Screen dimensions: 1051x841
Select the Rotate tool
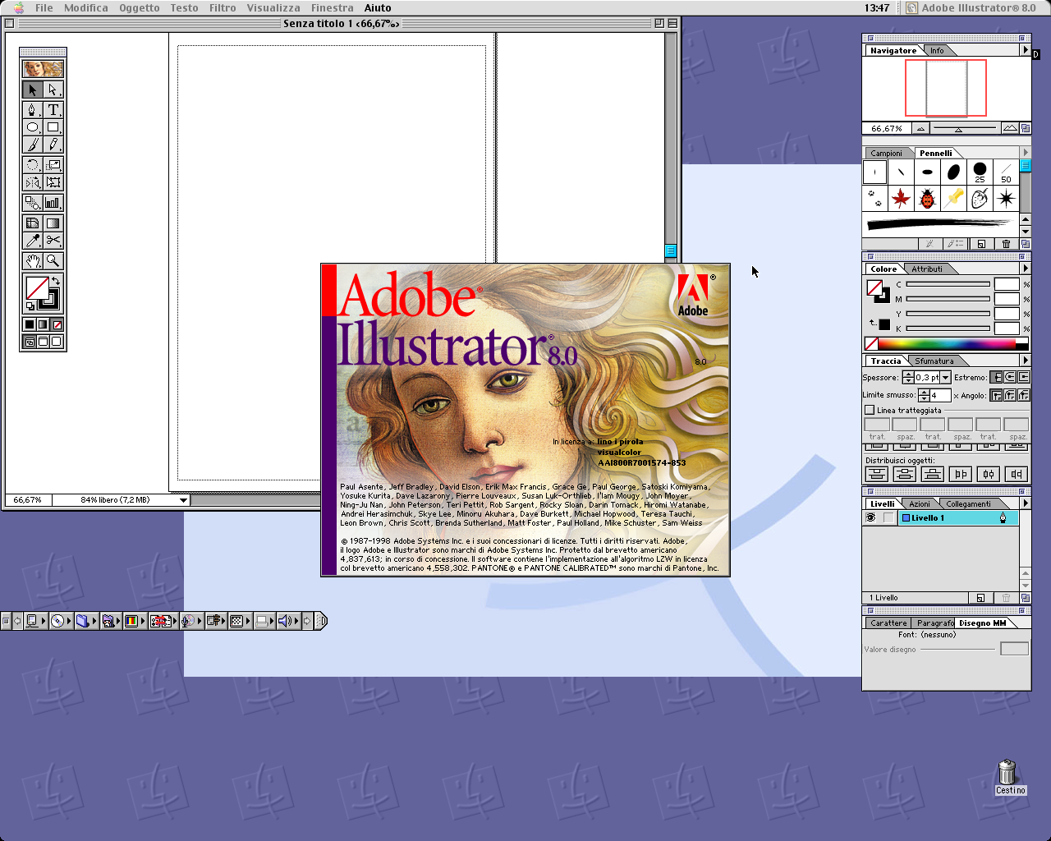(x=33, y=165)
